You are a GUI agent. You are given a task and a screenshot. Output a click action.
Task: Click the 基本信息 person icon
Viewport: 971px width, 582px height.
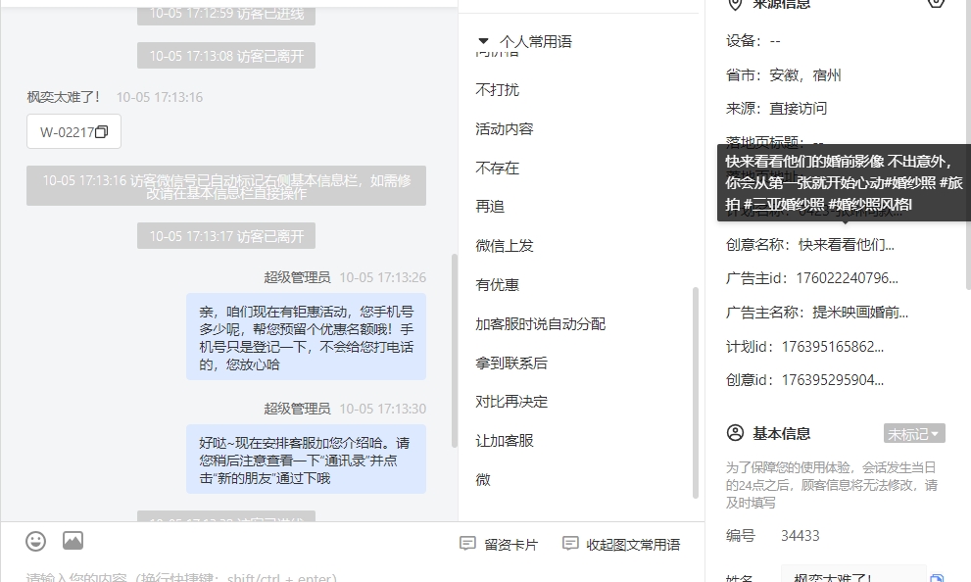pos(735,433)
